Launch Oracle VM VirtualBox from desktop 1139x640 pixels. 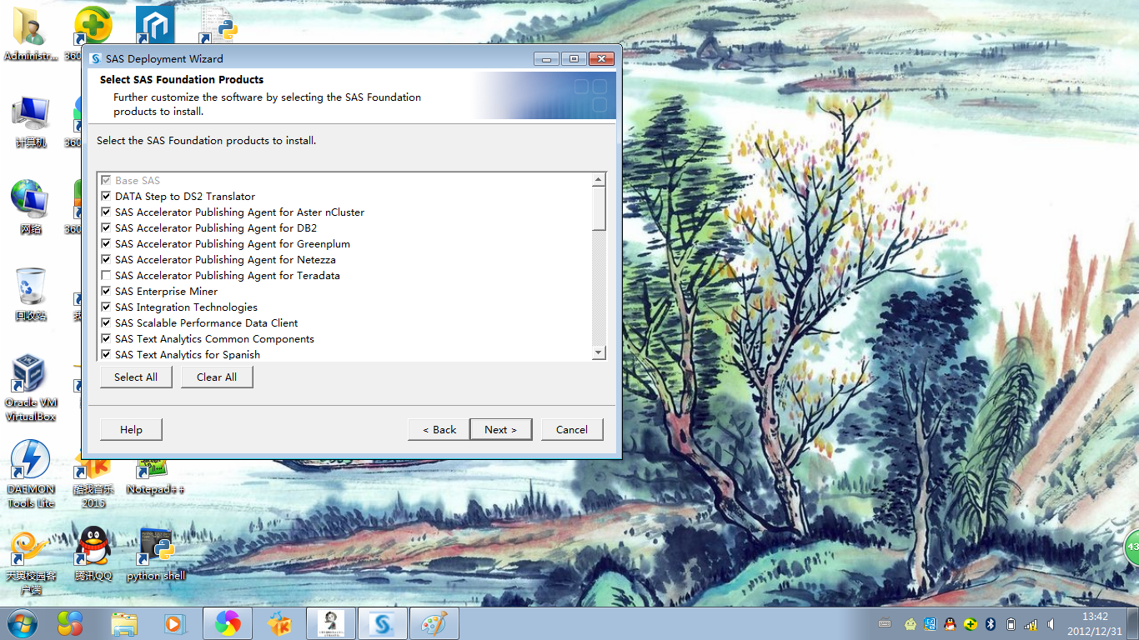[x=30, y=388]
